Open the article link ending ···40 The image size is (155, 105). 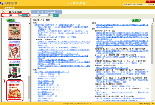tap(58, 60)
